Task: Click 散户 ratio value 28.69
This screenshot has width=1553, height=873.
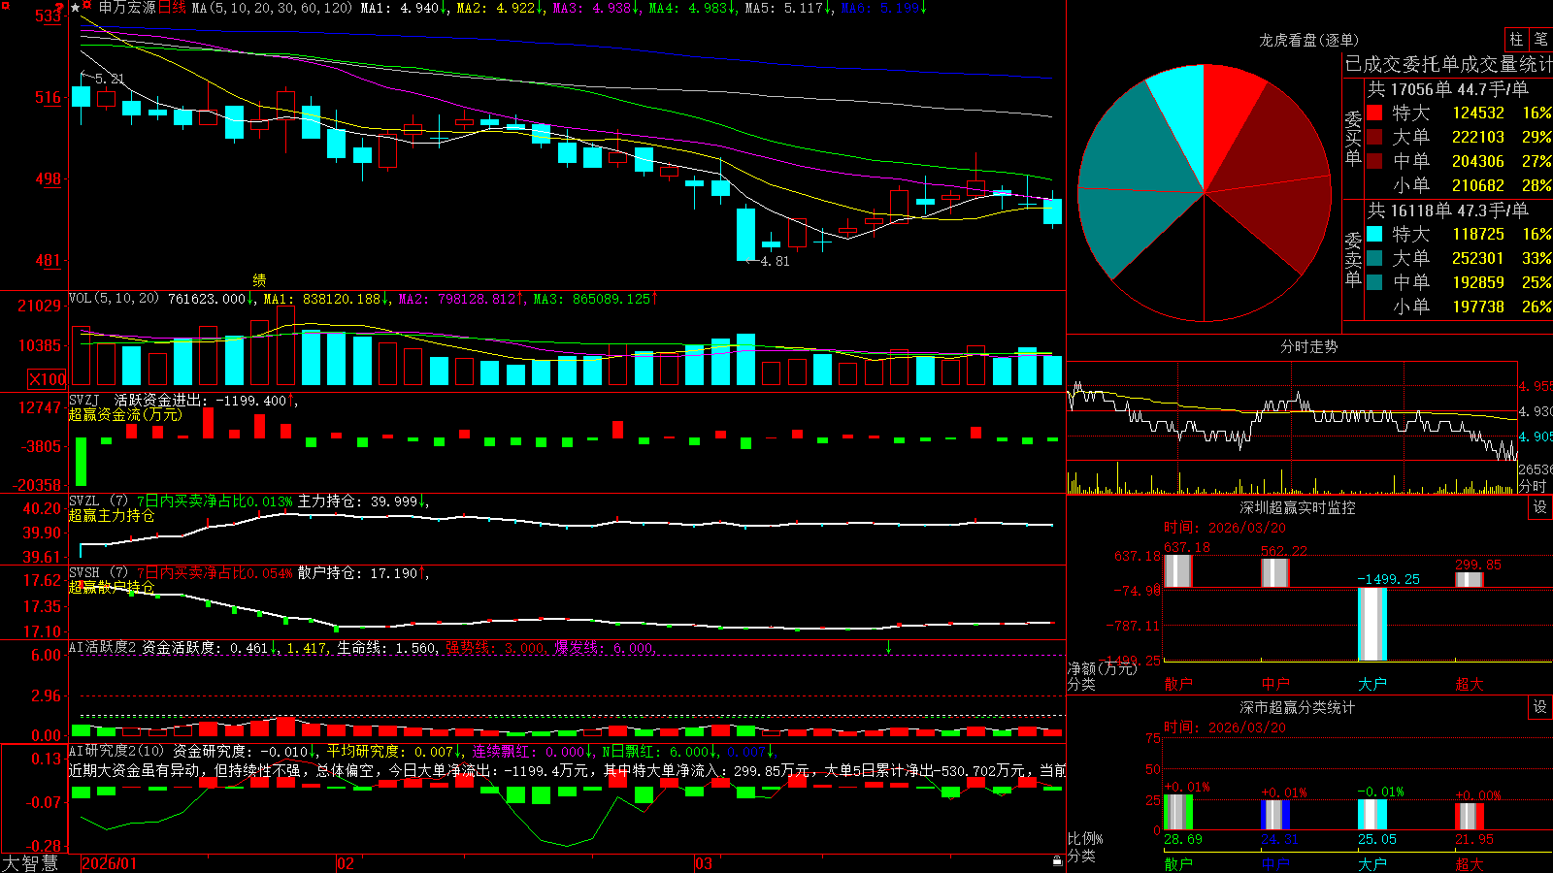Action: coord(1182,839)
